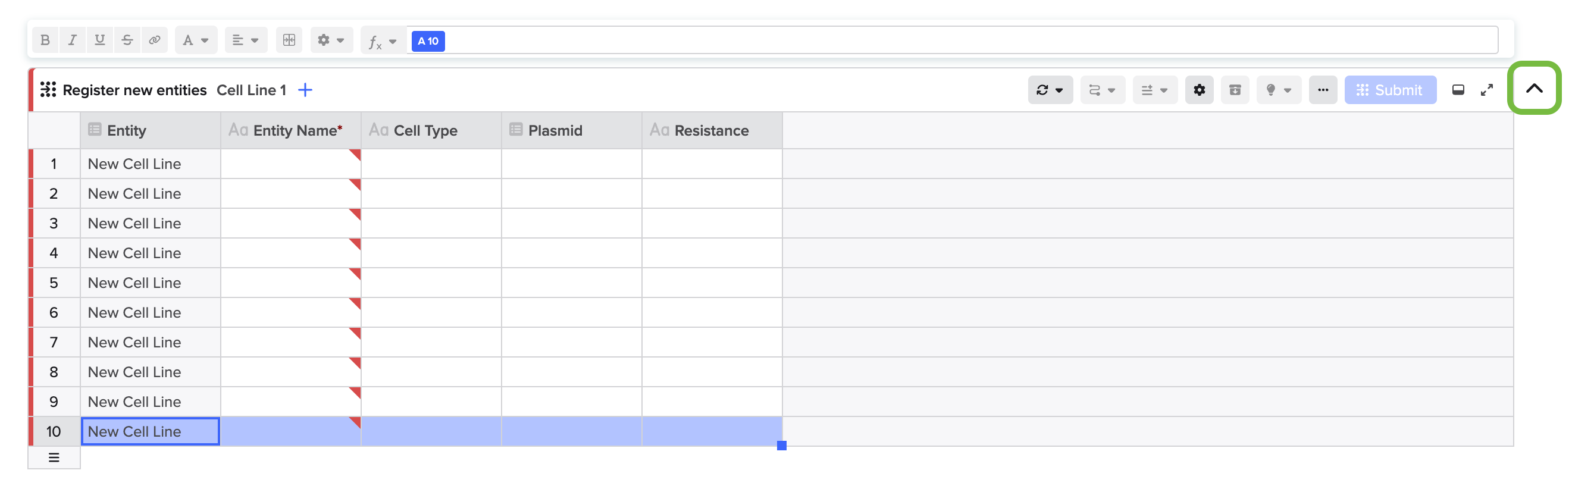Image resolution: width=1572 pixels, height=489 pixels.
Task: Click New Cell Line in row 7
Action: coord(150,342)
